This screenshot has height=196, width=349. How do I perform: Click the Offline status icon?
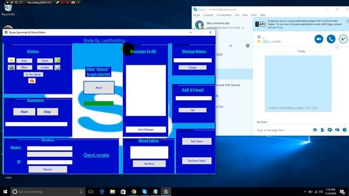11,67
